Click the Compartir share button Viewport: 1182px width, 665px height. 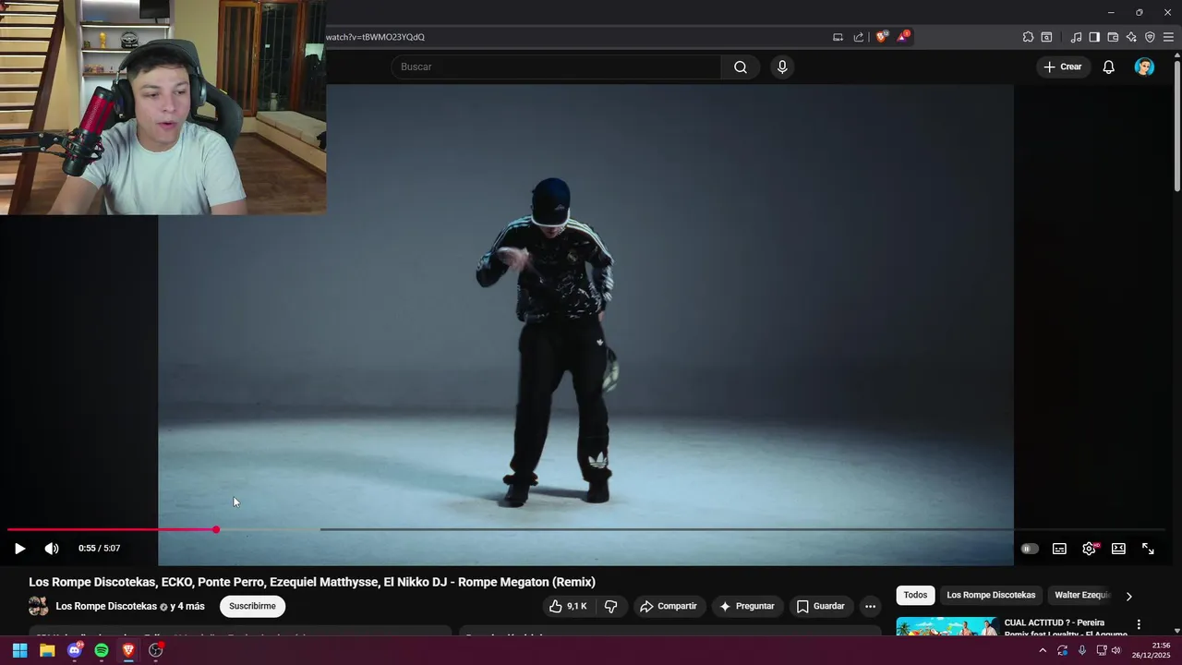click(x=669, y=606)
